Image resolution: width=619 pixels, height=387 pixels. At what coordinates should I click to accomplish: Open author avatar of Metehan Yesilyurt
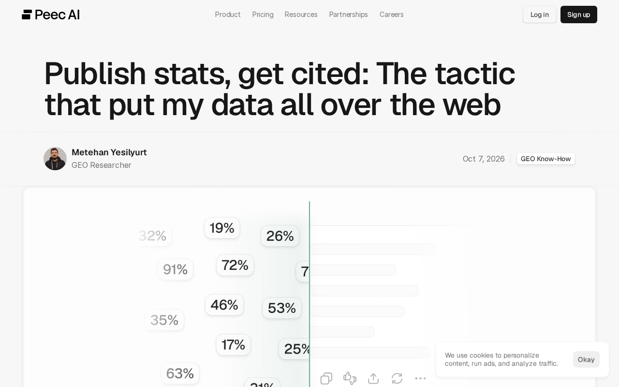55,159
